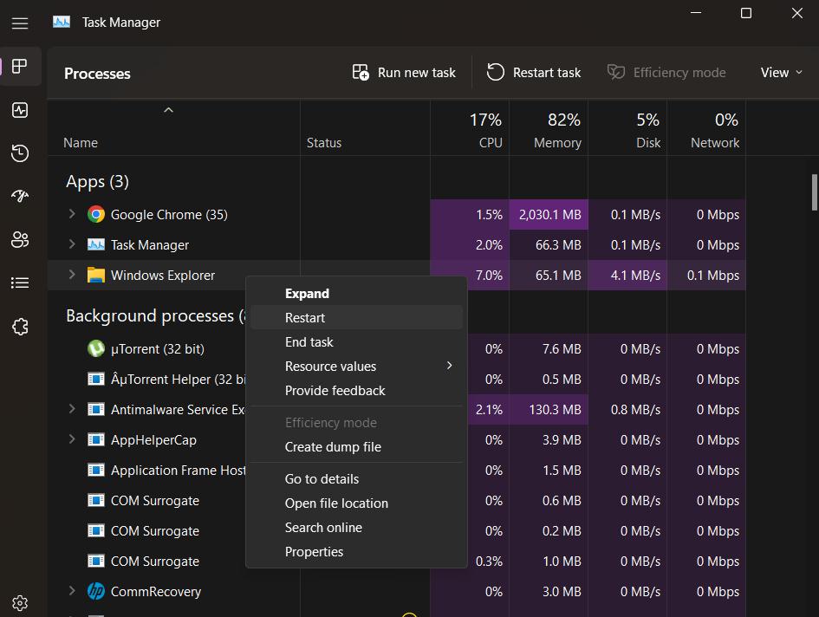Open the View dropdown menu
This screenshot has height=617, width=819.
(x=782, y=73)
